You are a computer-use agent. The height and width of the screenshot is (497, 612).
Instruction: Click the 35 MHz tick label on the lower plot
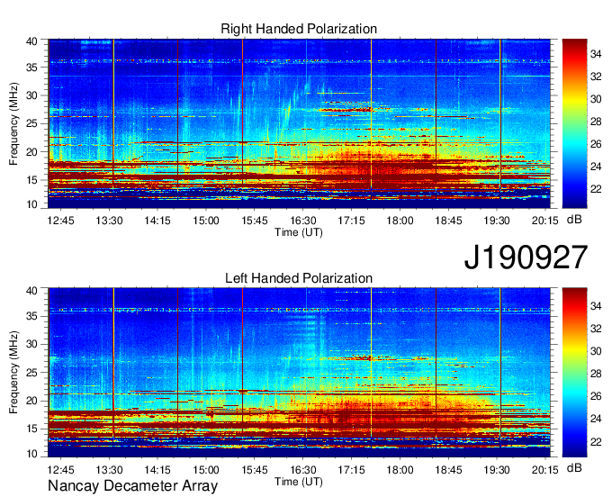point(31,316)
